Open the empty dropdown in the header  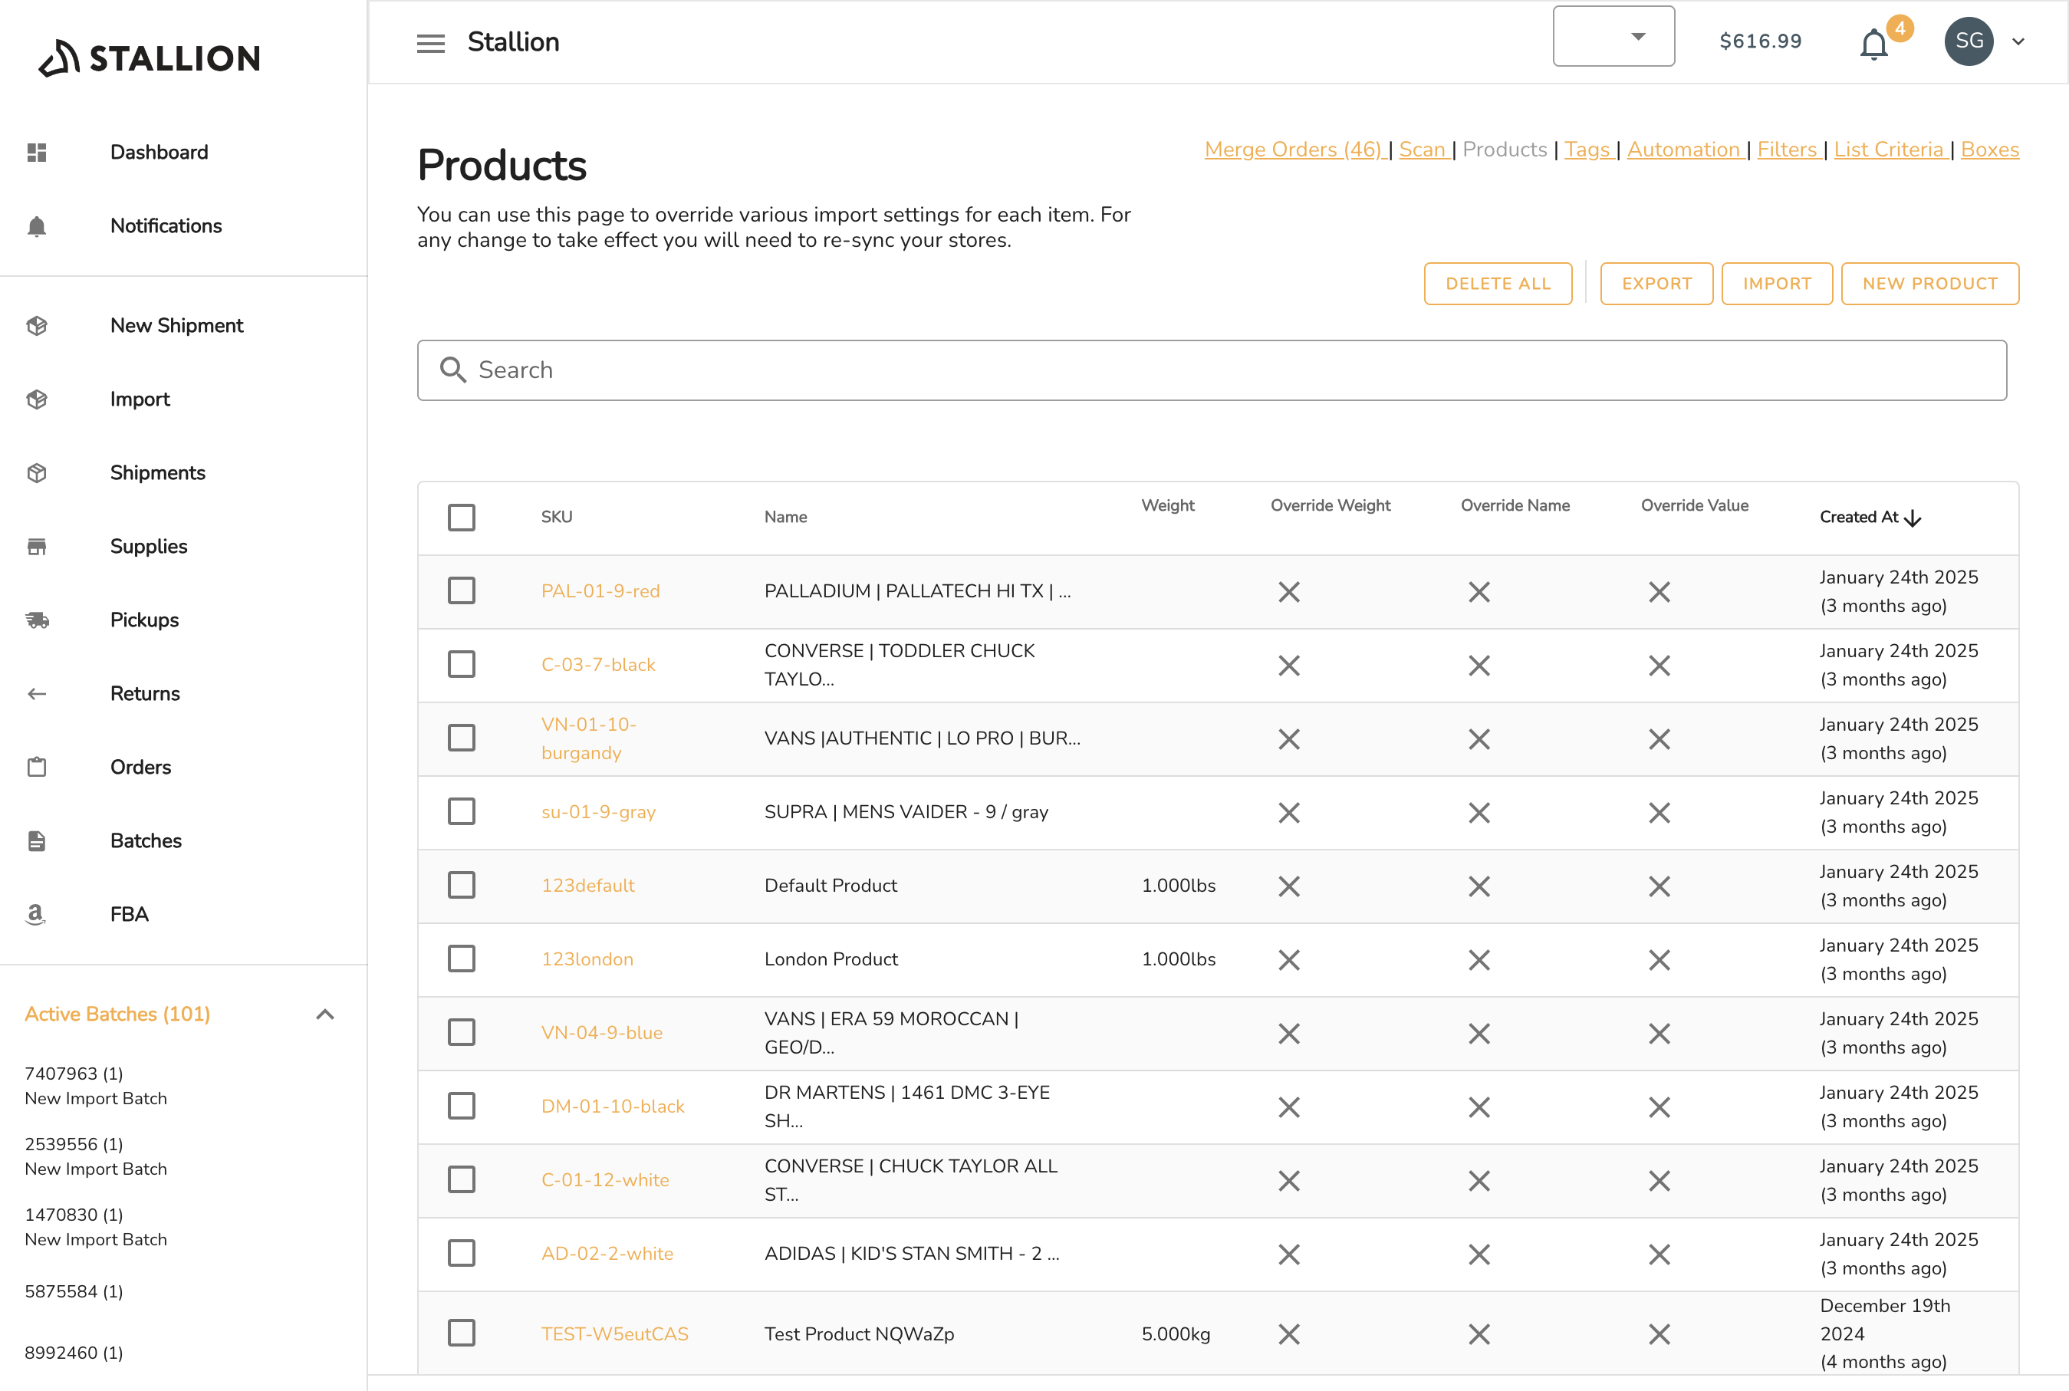tap(1613, 36)
